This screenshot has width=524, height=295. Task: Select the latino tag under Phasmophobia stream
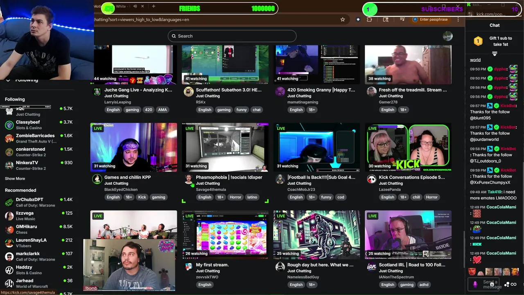coord(252,197)
